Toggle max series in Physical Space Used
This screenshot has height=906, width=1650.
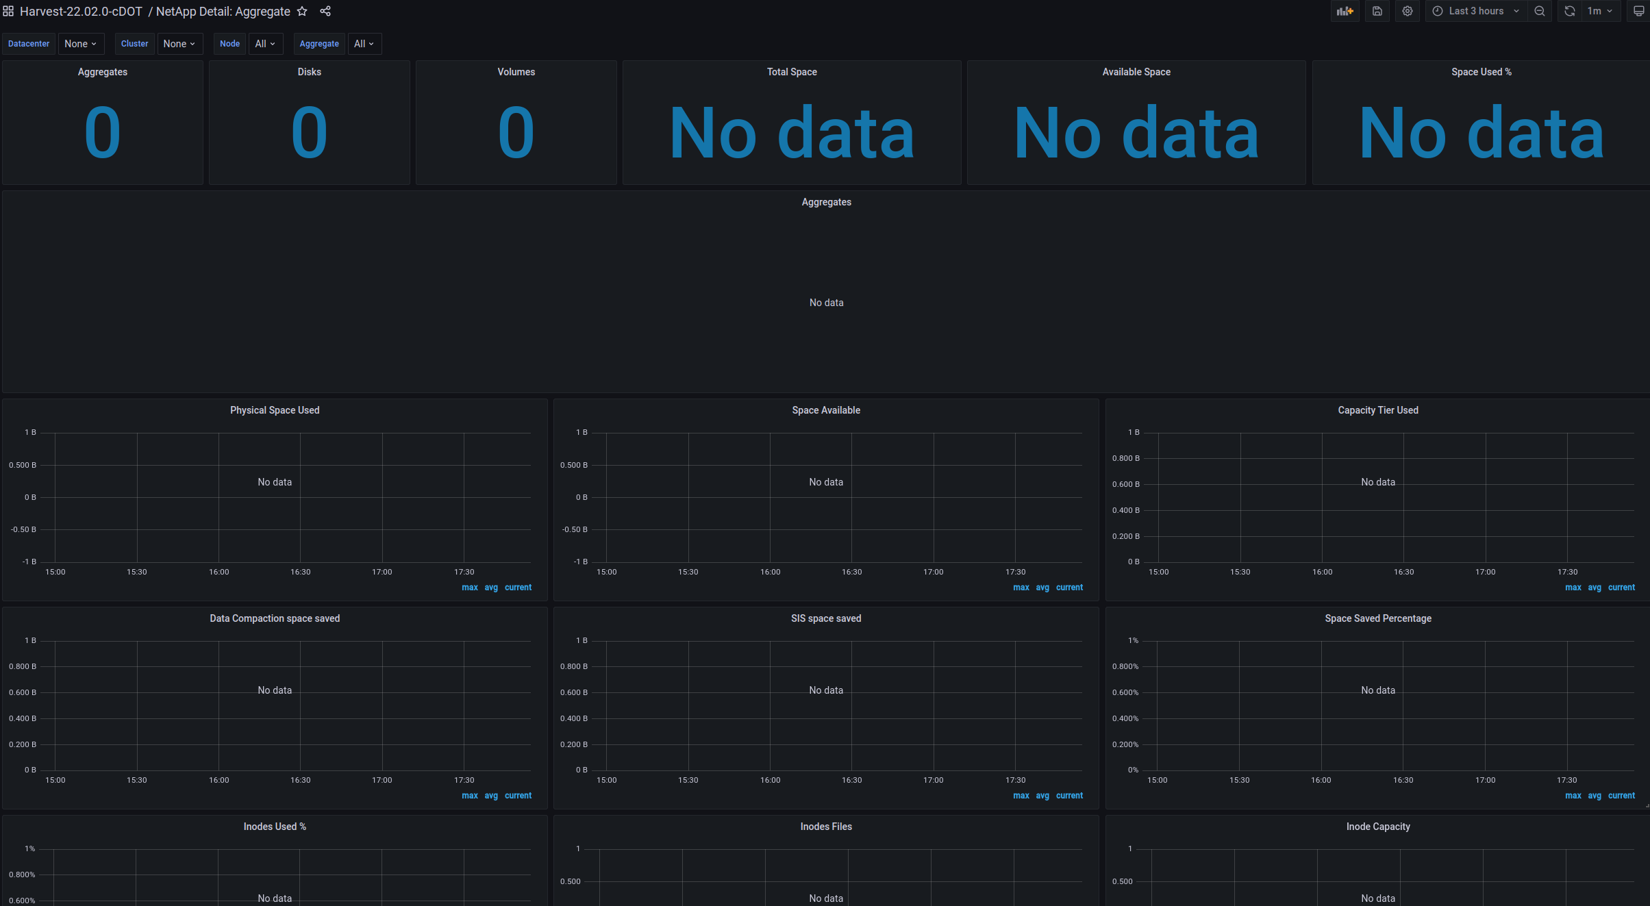tap(468, 587)
